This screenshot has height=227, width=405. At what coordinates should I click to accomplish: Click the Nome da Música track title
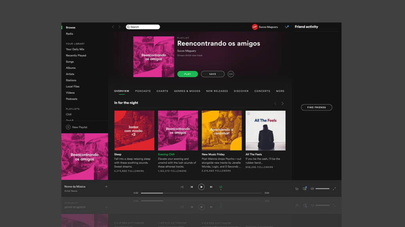75,186
